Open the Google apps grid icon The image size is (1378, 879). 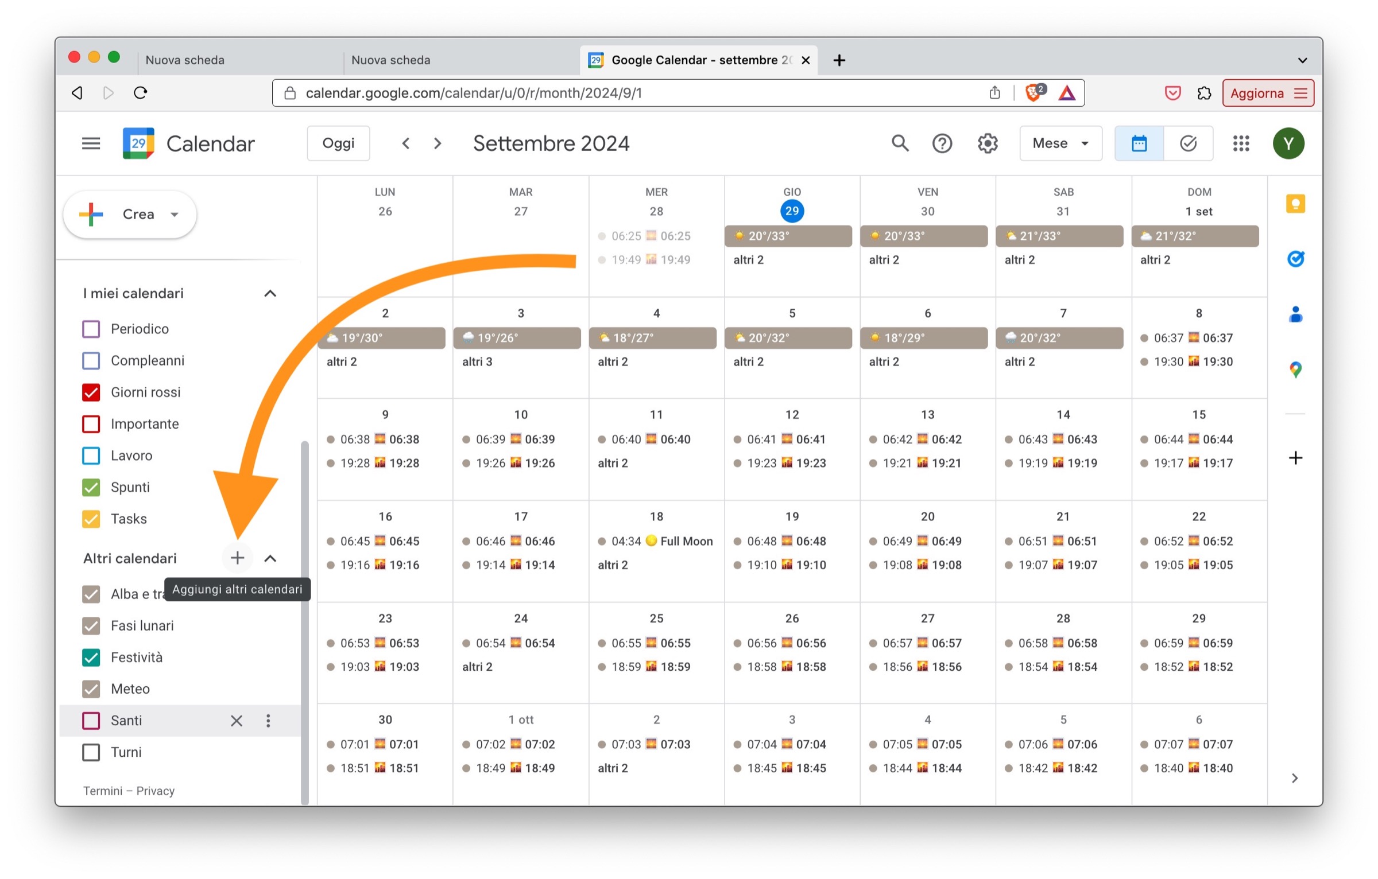pos(1241,143)
